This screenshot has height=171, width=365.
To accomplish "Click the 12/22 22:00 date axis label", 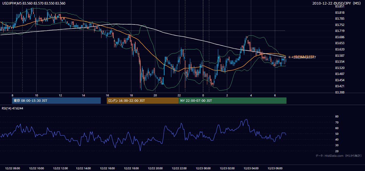I will point(180,168).
